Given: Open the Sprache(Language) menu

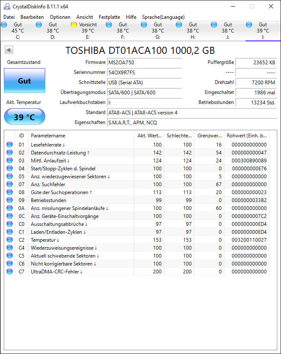Looking at the screenshot, I should (163, 17).
